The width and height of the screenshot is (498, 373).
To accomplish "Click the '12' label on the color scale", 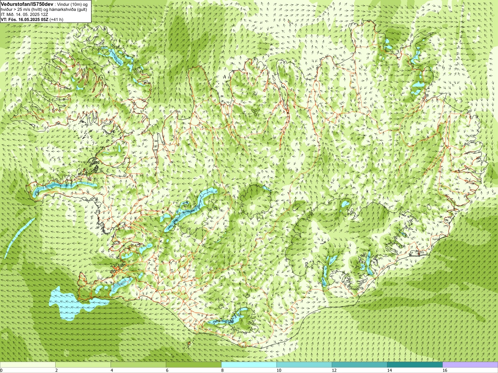I will 334,370.
